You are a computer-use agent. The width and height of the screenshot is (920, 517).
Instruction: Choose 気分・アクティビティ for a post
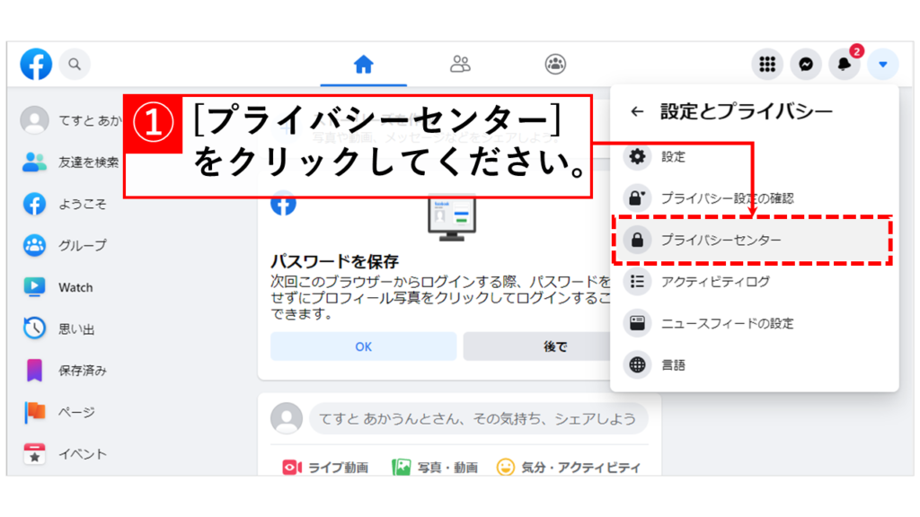[569, 467]
